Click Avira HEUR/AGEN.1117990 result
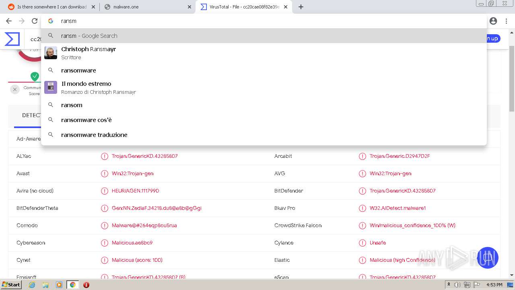 135,191
